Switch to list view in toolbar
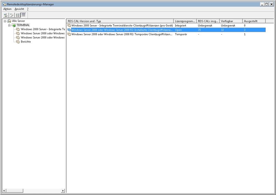 (18, 15)
